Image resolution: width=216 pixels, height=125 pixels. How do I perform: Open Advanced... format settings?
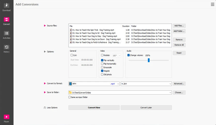click(179, 84)
